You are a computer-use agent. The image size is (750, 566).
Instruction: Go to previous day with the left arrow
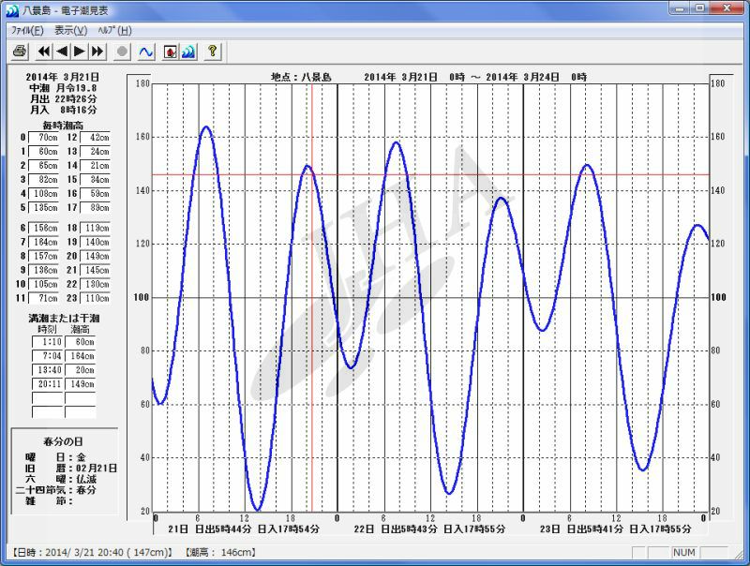[62, 52]
